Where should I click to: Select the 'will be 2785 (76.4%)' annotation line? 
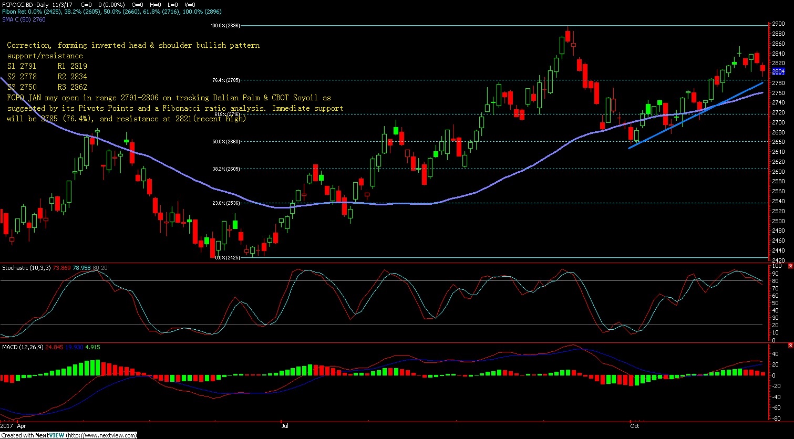pos(127,119)
